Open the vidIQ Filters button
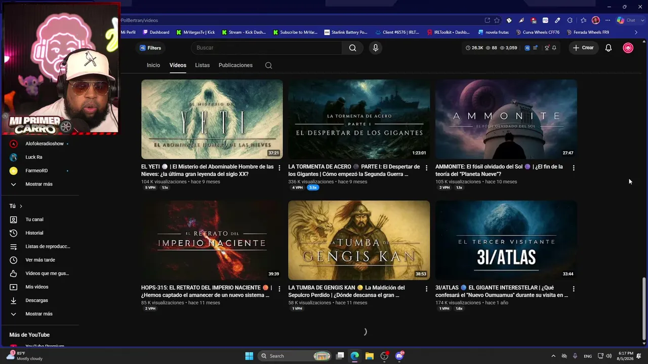 point(150,48)
